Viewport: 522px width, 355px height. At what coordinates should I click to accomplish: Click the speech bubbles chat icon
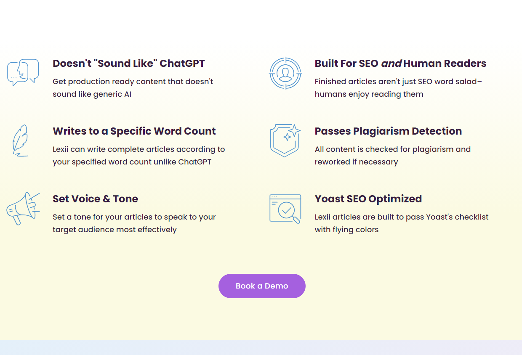click(23, 72)
